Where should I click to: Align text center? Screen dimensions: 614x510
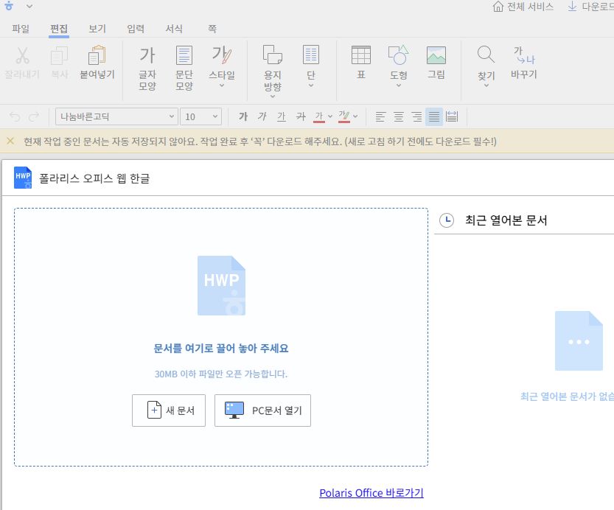(399, 116)
